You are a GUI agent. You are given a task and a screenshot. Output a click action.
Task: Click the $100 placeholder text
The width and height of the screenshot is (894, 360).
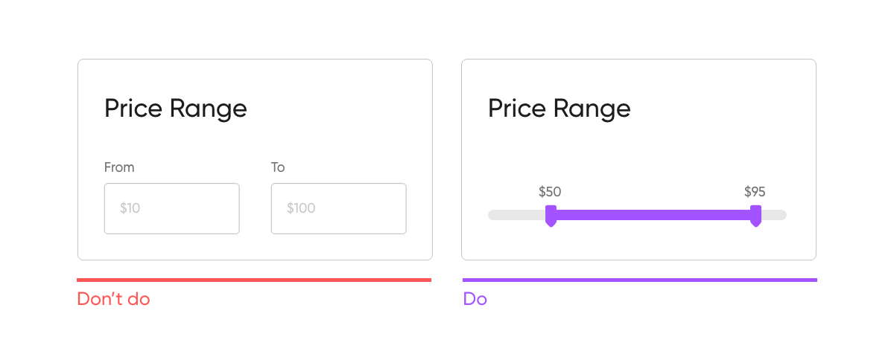tap(301, 208)
